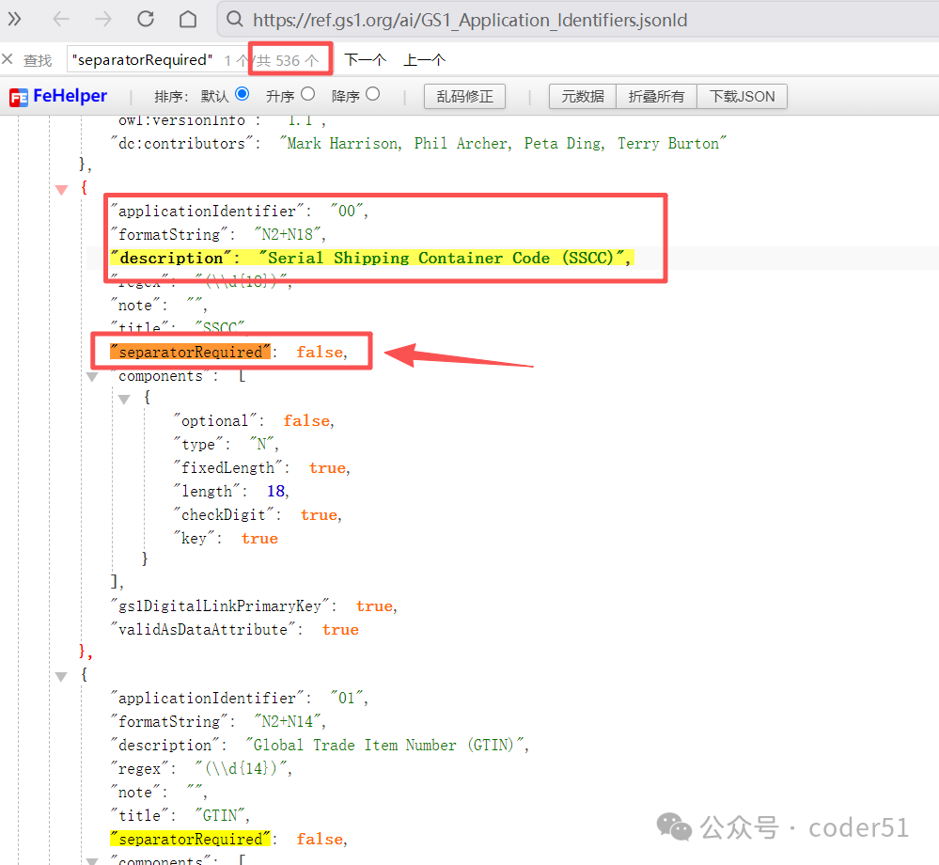Click the orange-highlighted "separatorRequired" key

pyautogui.click(x=191, y=353)
